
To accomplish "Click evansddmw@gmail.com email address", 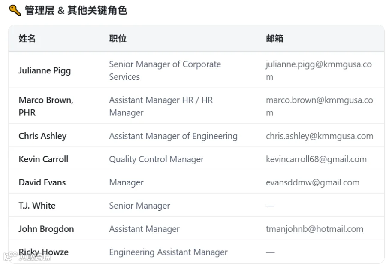I will (x=313, y=182).
